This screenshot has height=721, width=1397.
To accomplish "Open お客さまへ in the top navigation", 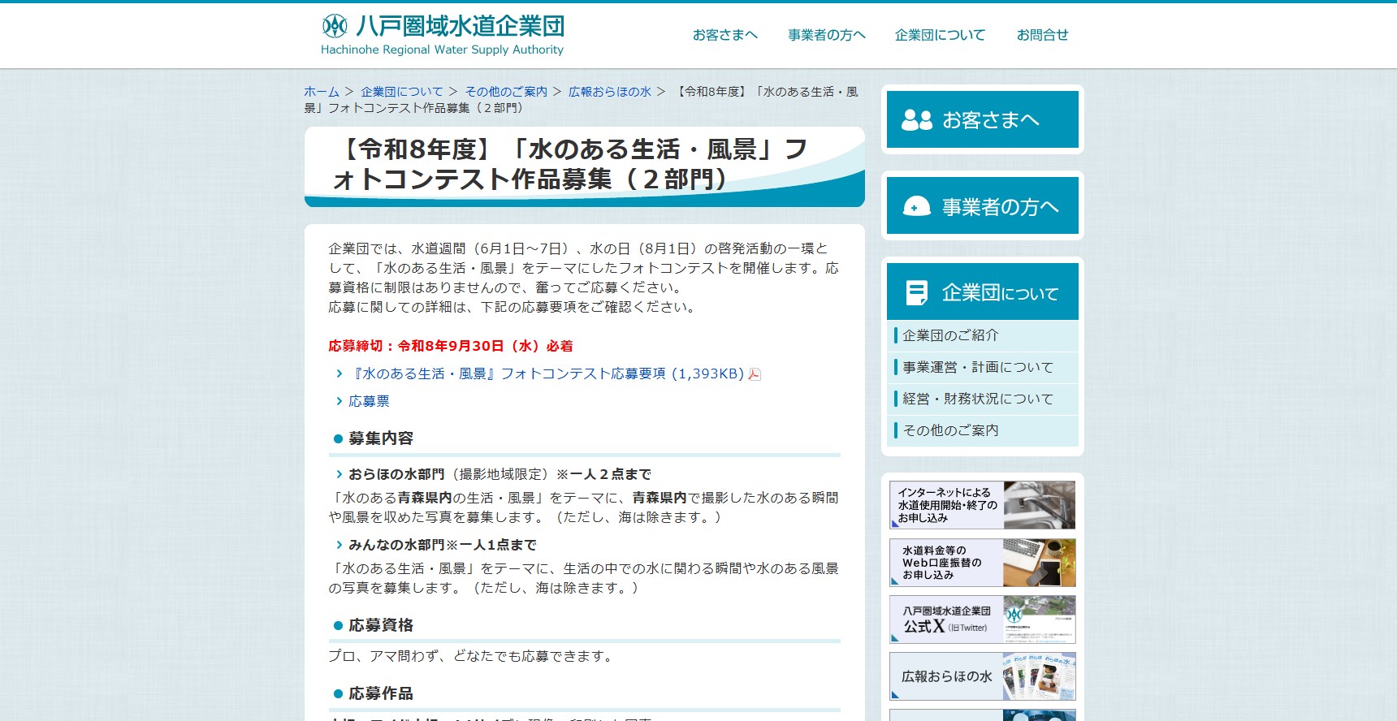I will (724, 35).
